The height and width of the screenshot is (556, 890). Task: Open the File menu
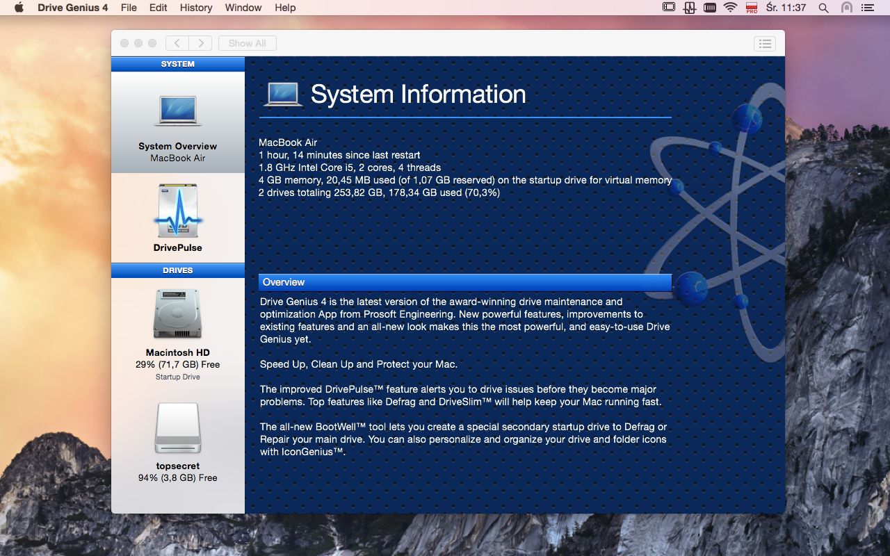click(x=129, y=8)
